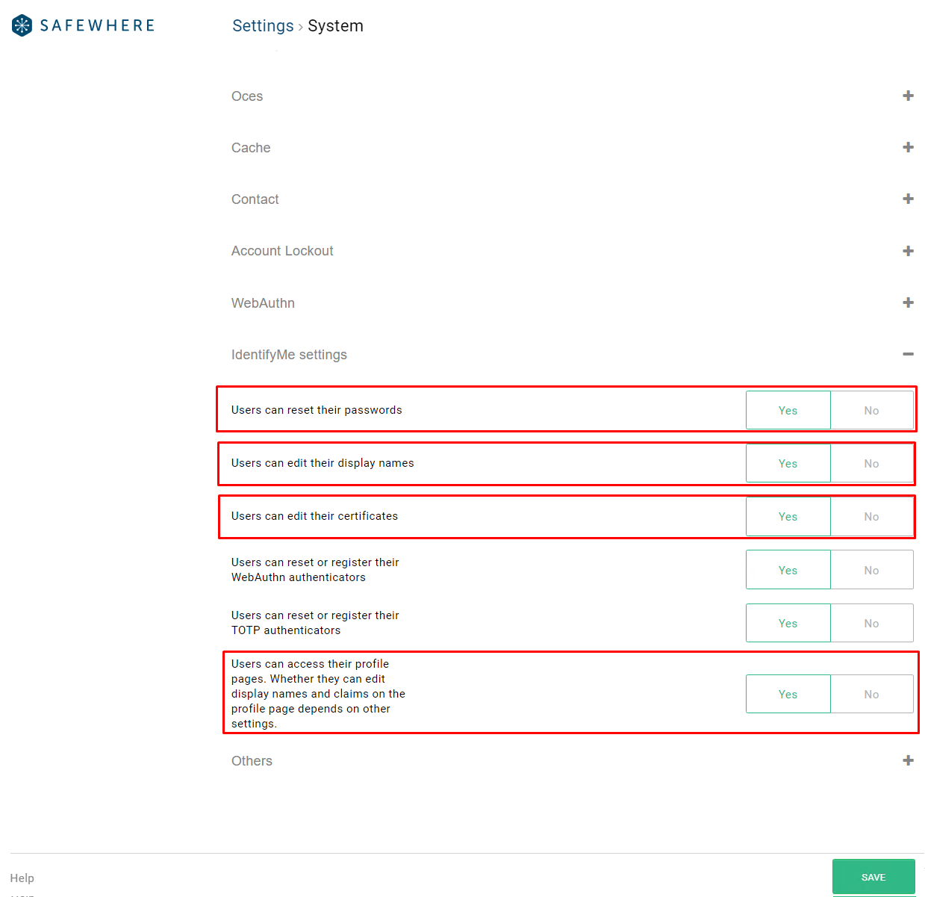Expand Contact section via plus icon
925x897 pixels.
click(908, 199)
